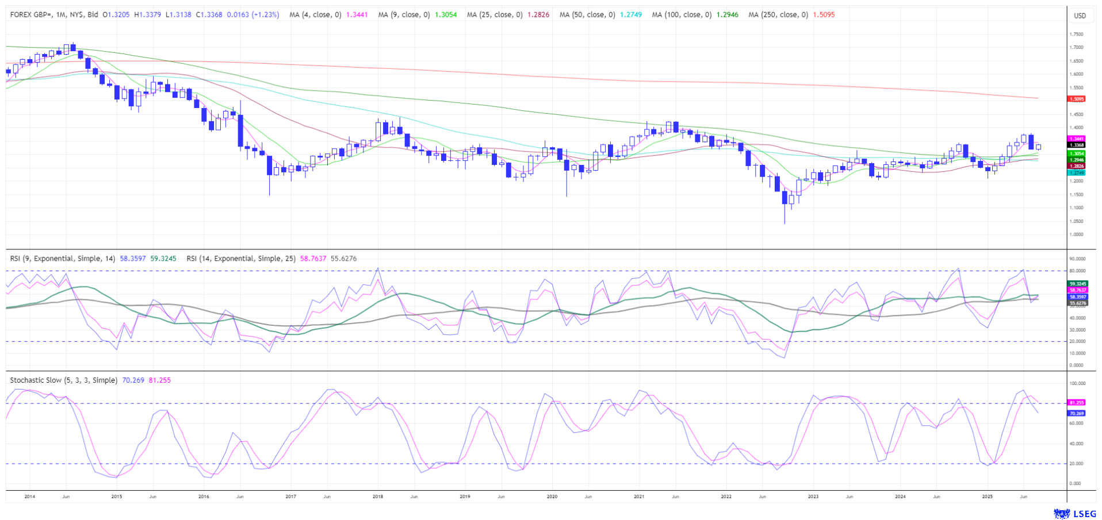Click the 1.0000 level on price axis
This screenshot has height=520, width=1102.
pos(1077,234)
